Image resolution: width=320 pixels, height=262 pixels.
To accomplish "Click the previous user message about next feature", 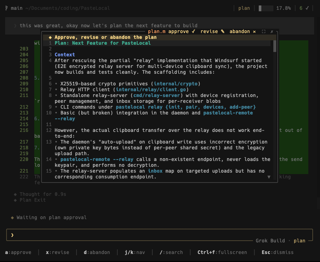I will (x=109, y=26).
